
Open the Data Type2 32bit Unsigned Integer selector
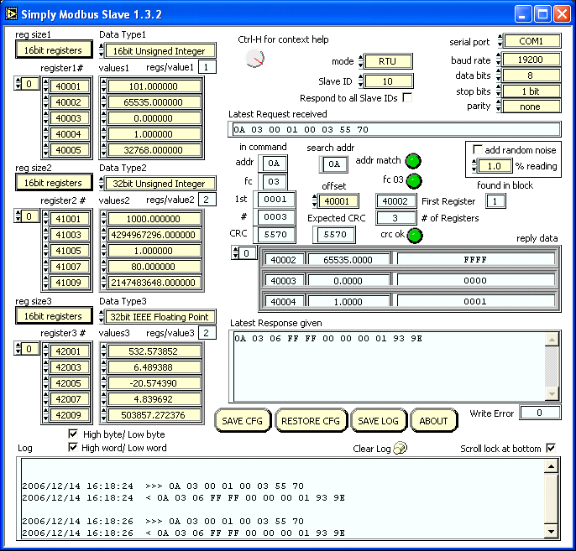click(160, 183)
